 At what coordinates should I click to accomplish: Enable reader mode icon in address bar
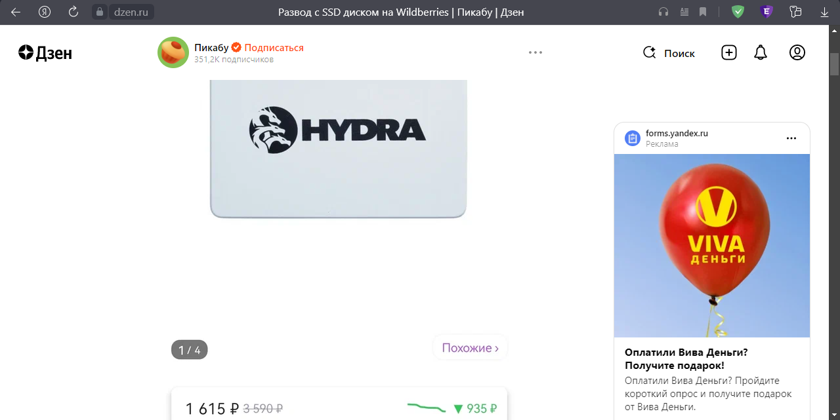pos(684,12)
